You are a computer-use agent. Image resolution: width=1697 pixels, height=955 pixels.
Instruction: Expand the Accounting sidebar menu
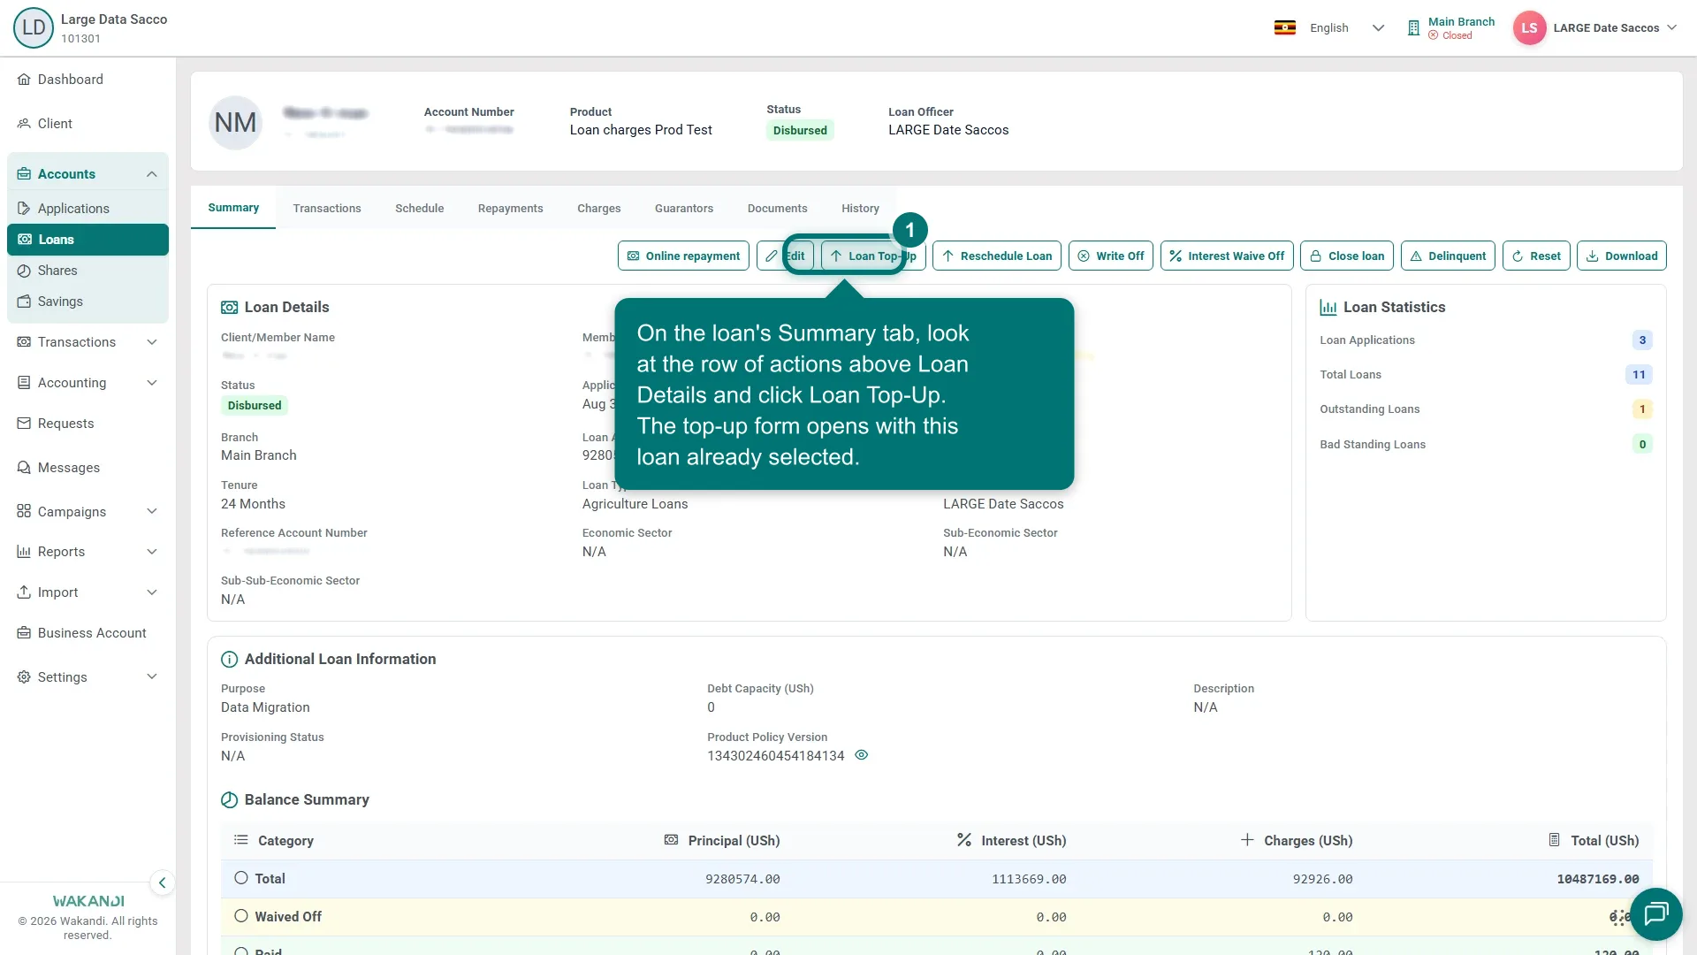(x=152, y=383)
